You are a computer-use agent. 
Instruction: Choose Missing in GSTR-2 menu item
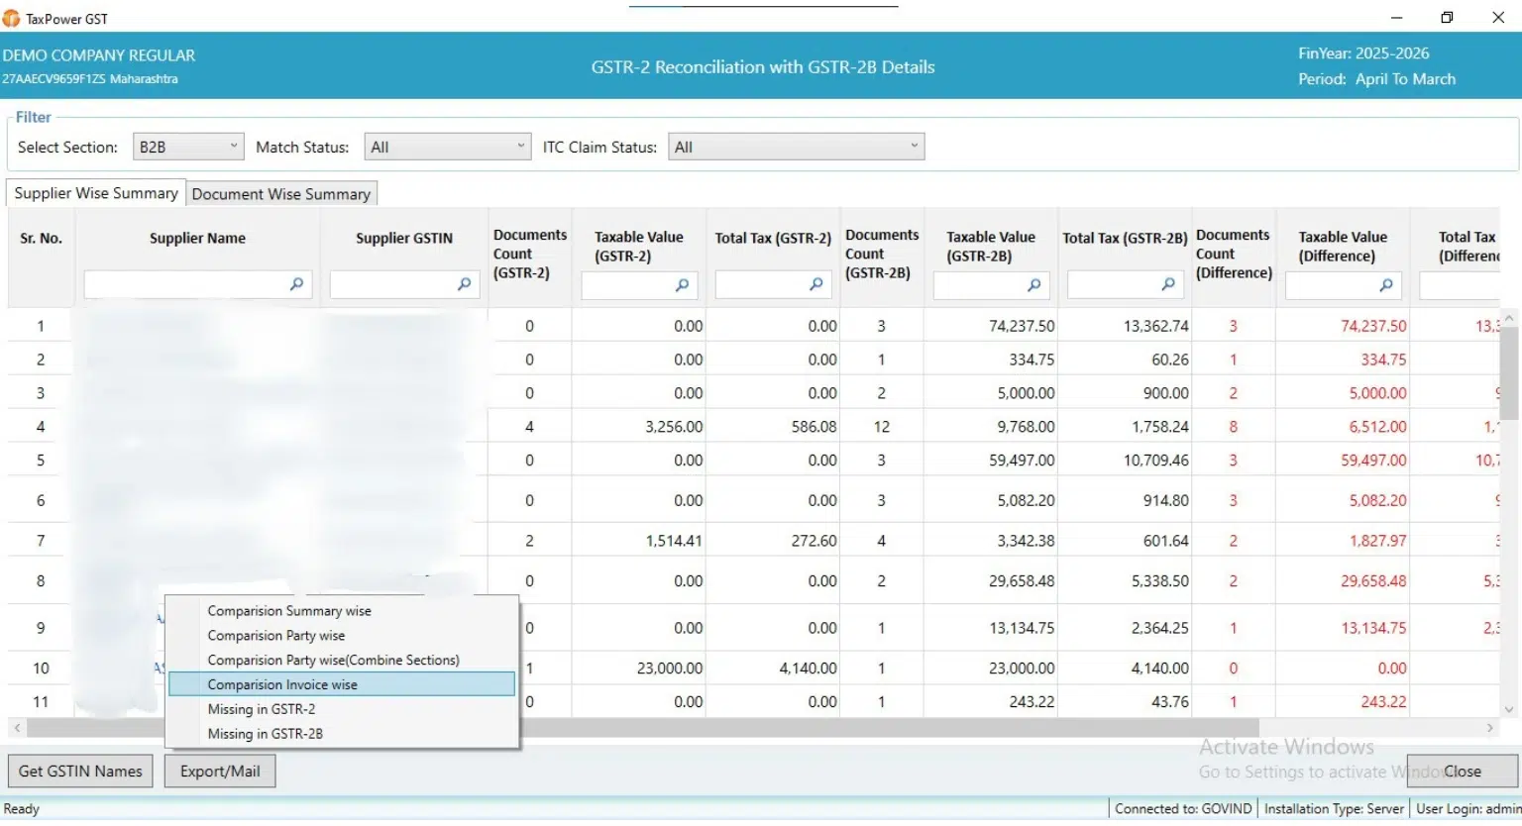342,709
